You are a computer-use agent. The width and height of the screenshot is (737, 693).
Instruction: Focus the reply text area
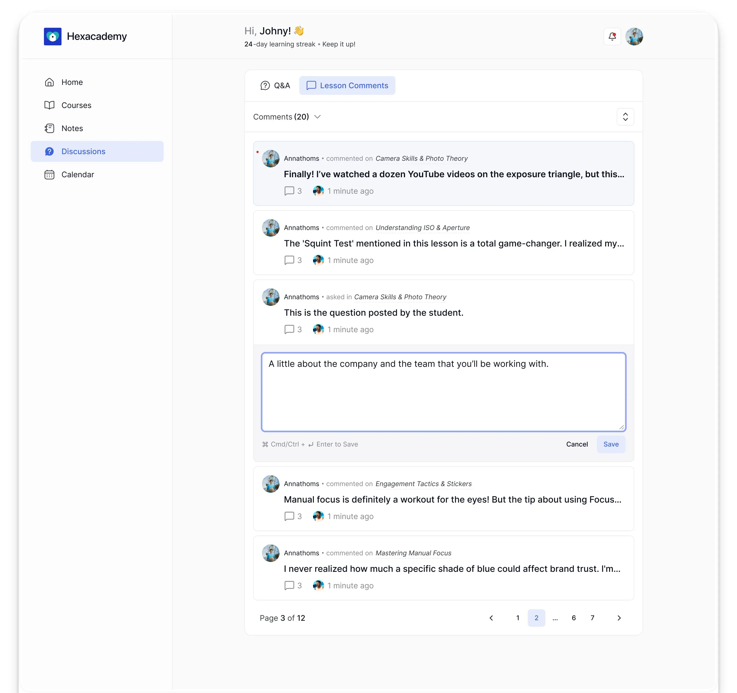(443, 392)
